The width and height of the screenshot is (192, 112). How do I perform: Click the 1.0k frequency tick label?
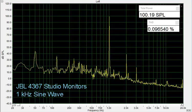click(x=109, y=108)
